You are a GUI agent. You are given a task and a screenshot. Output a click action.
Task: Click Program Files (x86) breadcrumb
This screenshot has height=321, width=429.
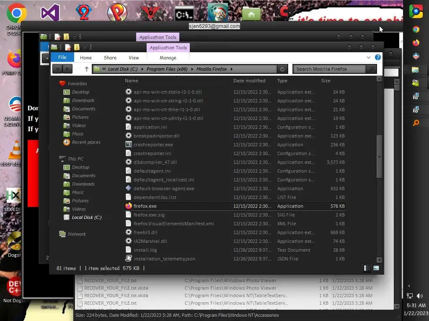click(167, 69)
